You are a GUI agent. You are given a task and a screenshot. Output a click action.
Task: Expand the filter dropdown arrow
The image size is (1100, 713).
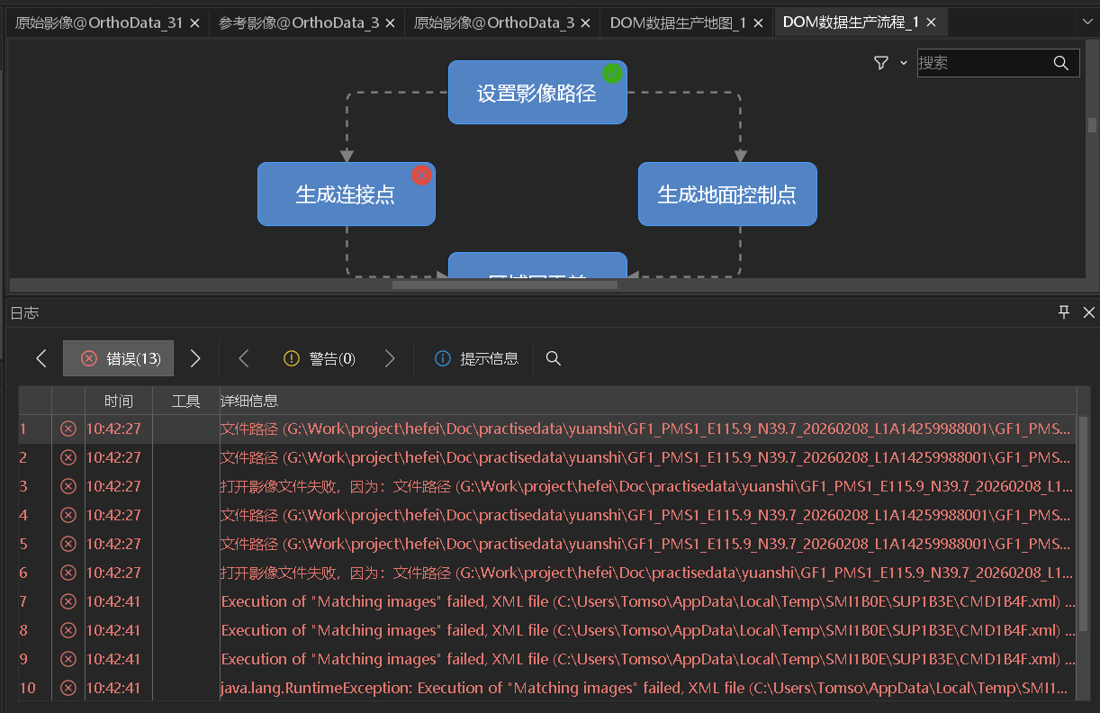(x=903, y=63)
